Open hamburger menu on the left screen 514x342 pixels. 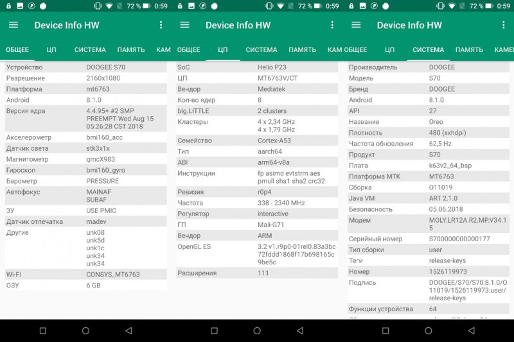pos(13,25)
